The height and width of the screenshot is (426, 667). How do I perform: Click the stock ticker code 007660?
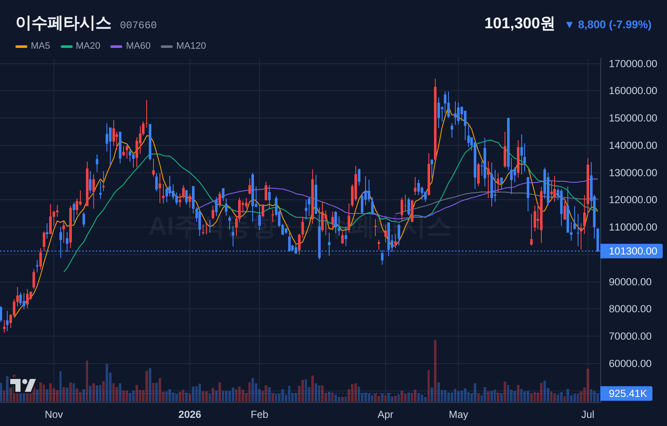click(x=138, y=25)
